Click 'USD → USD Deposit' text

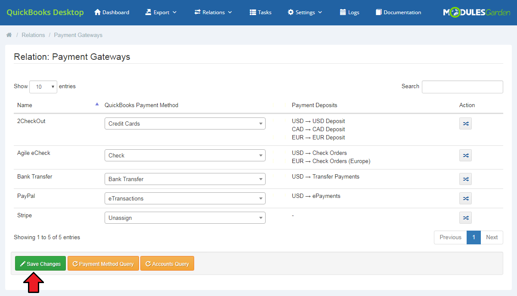(318, 121)
